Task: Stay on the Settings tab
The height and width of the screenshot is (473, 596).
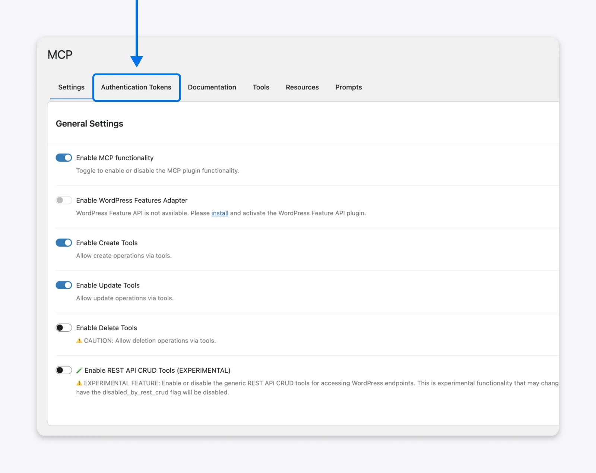Action: point(71,87)
